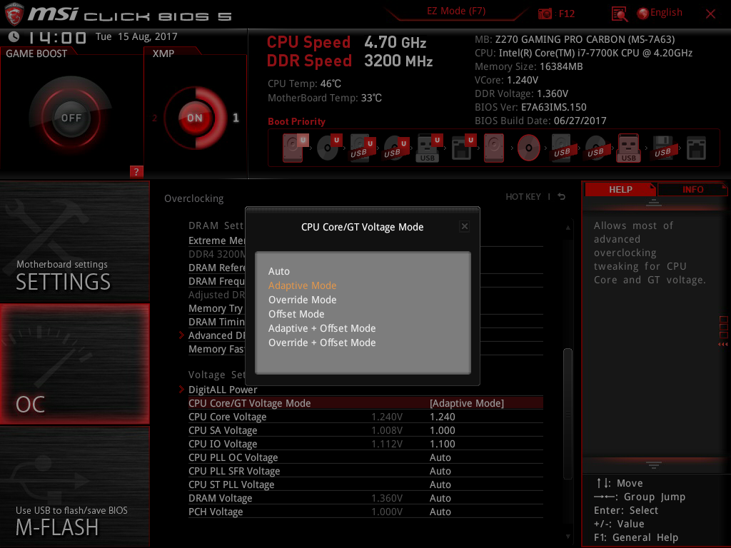Viewport: 731px width, 548px height.
Task: Take a screenshot with the F12 camera icon
Action: coord(545,14)
